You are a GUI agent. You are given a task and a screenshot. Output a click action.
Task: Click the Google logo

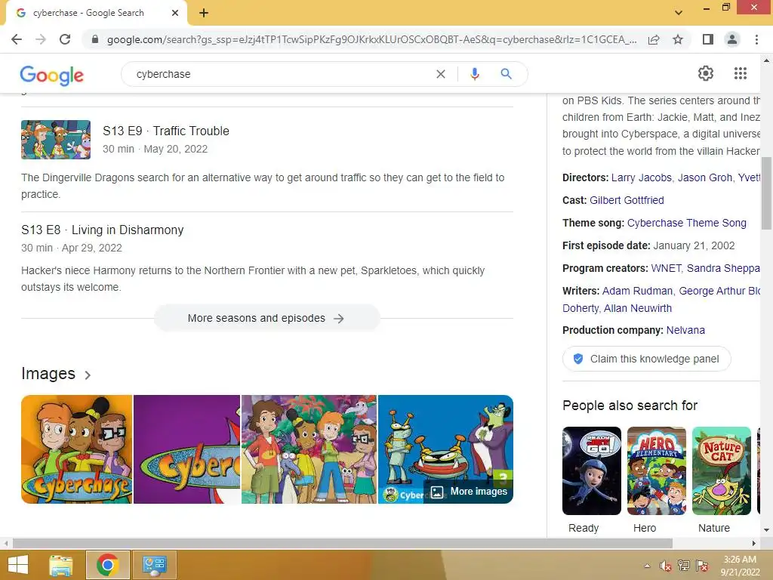coord(52,76)
